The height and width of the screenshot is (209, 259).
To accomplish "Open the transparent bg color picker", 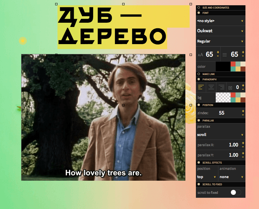I will pyautogui.click(x=223, y=97).
